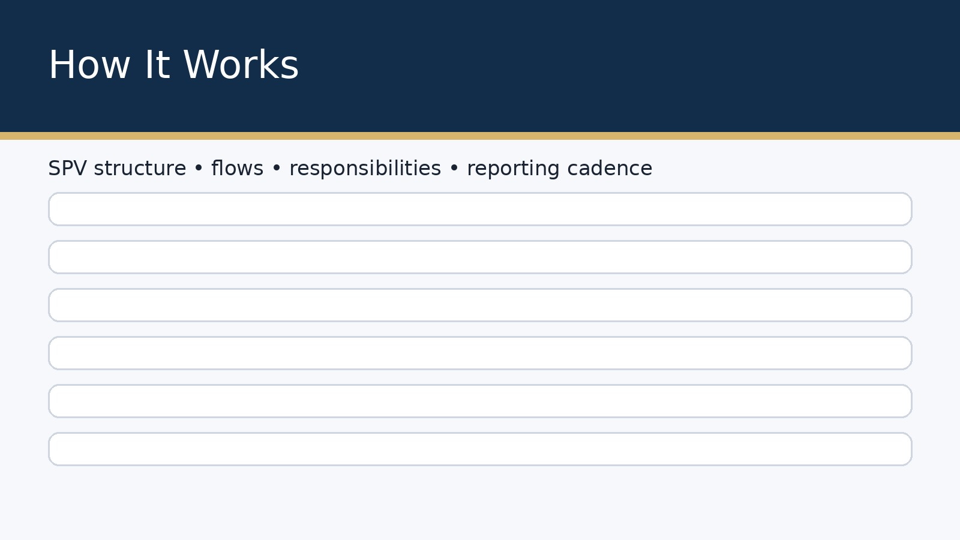Select the gold divider bar under the header
960x540 pixels.
tap(480, 136)
